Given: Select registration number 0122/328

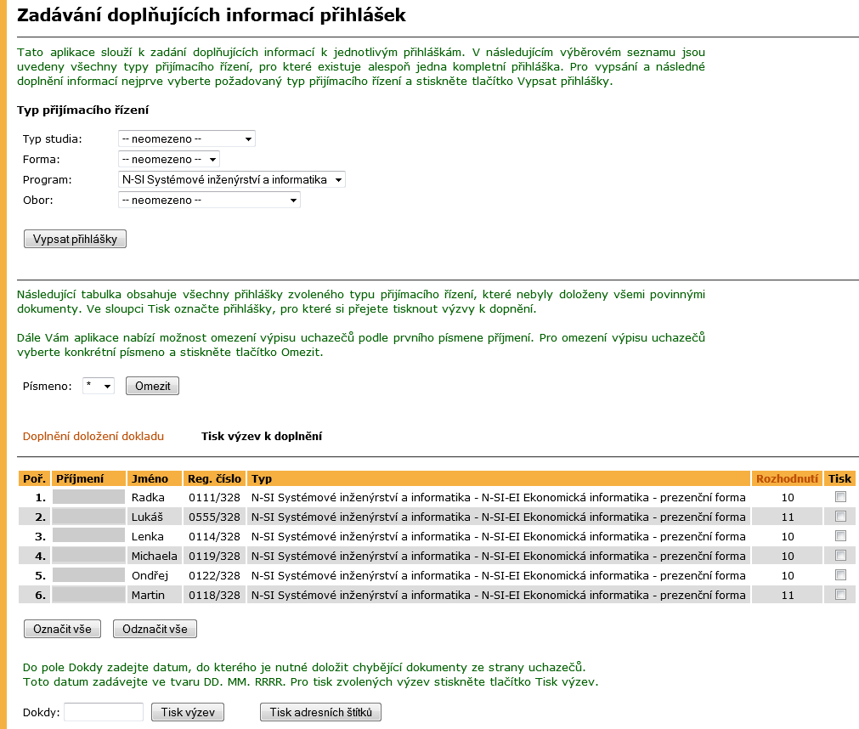Looking at the screenshot, I should [x=214, y=576].
